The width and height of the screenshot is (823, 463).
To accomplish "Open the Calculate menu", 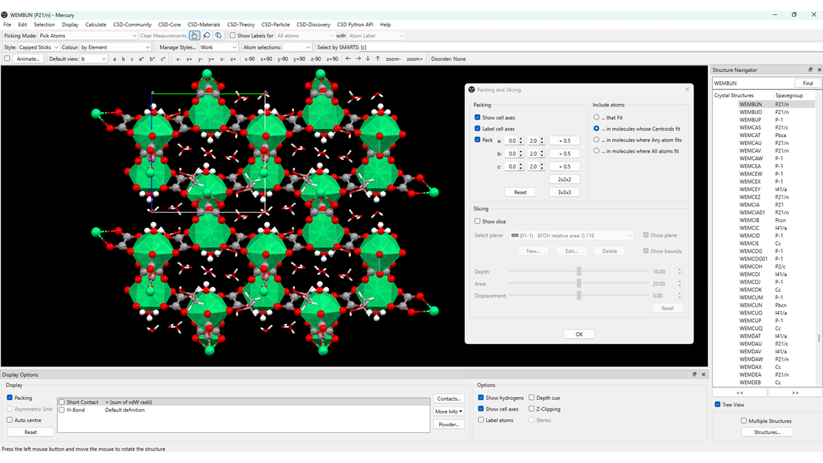I will (95, 24).
